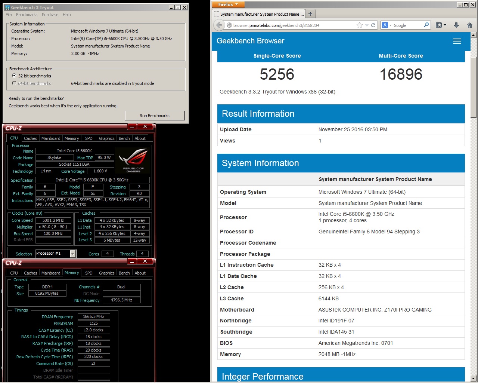This screenshot has height=383, width=478.
Task: Click the Core Voltage 1.600 V field
Action: (100, 171)
